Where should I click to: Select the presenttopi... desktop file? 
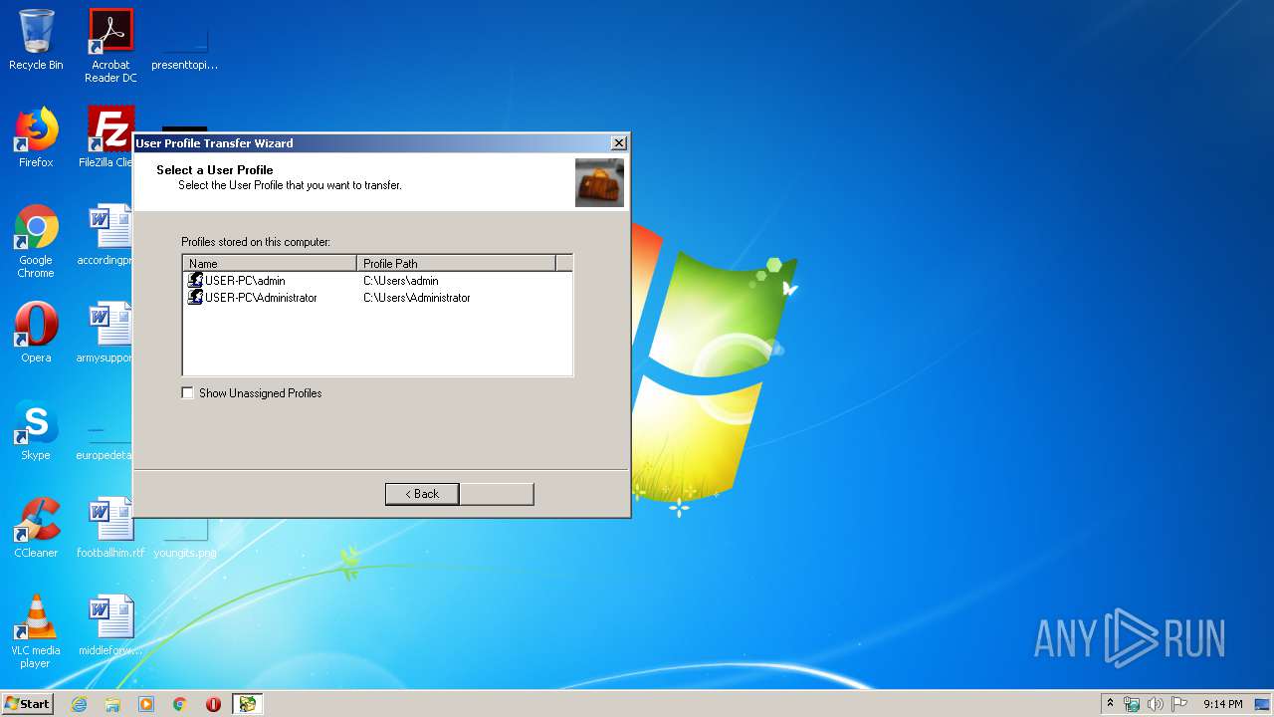184,46
